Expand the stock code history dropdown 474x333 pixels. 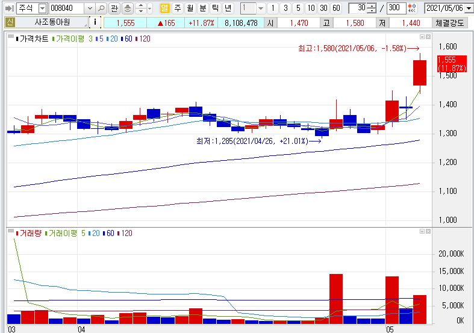(90, 8)
